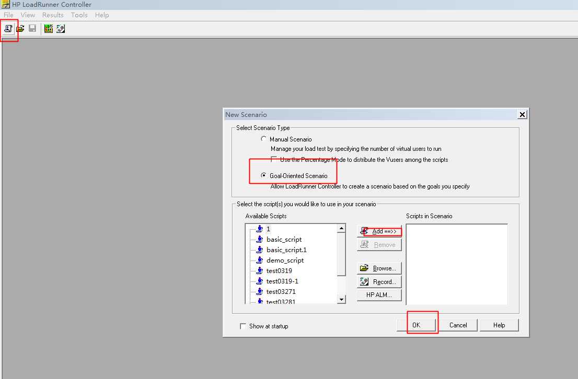
Task: Click the script icon beside basic_script.1
Action: (260, 250)
